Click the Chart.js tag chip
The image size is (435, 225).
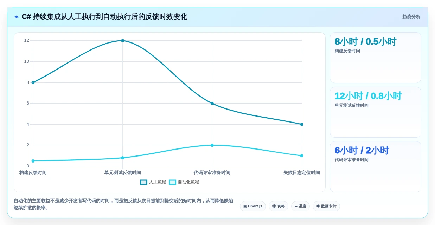[253, 206]
